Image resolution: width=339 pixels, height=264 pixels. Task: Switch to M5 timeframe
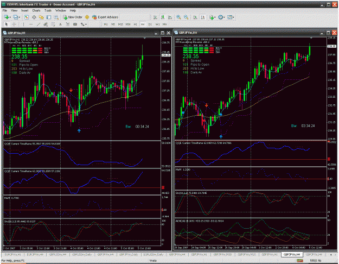click(x=113, y=24)
